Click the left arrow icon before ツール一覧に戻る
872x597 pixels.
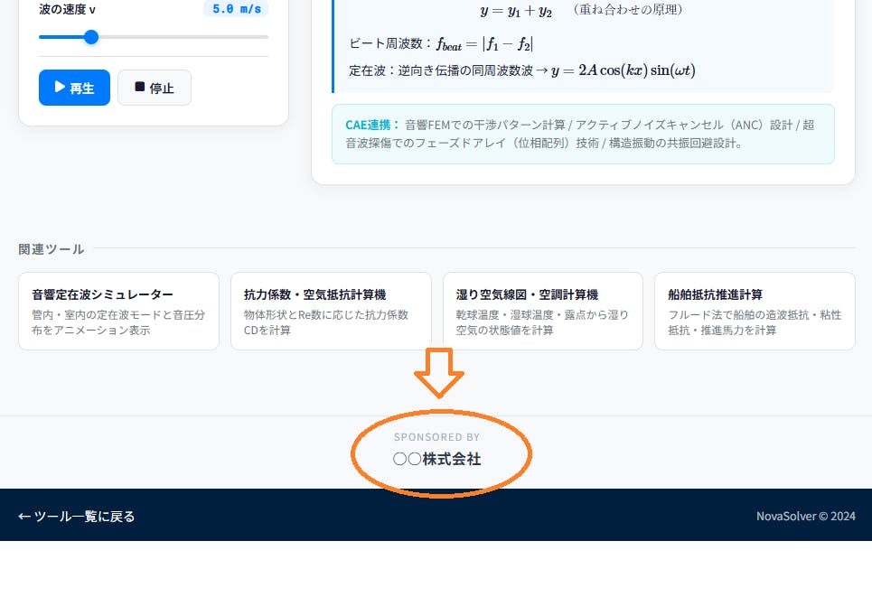click(24, 517)
